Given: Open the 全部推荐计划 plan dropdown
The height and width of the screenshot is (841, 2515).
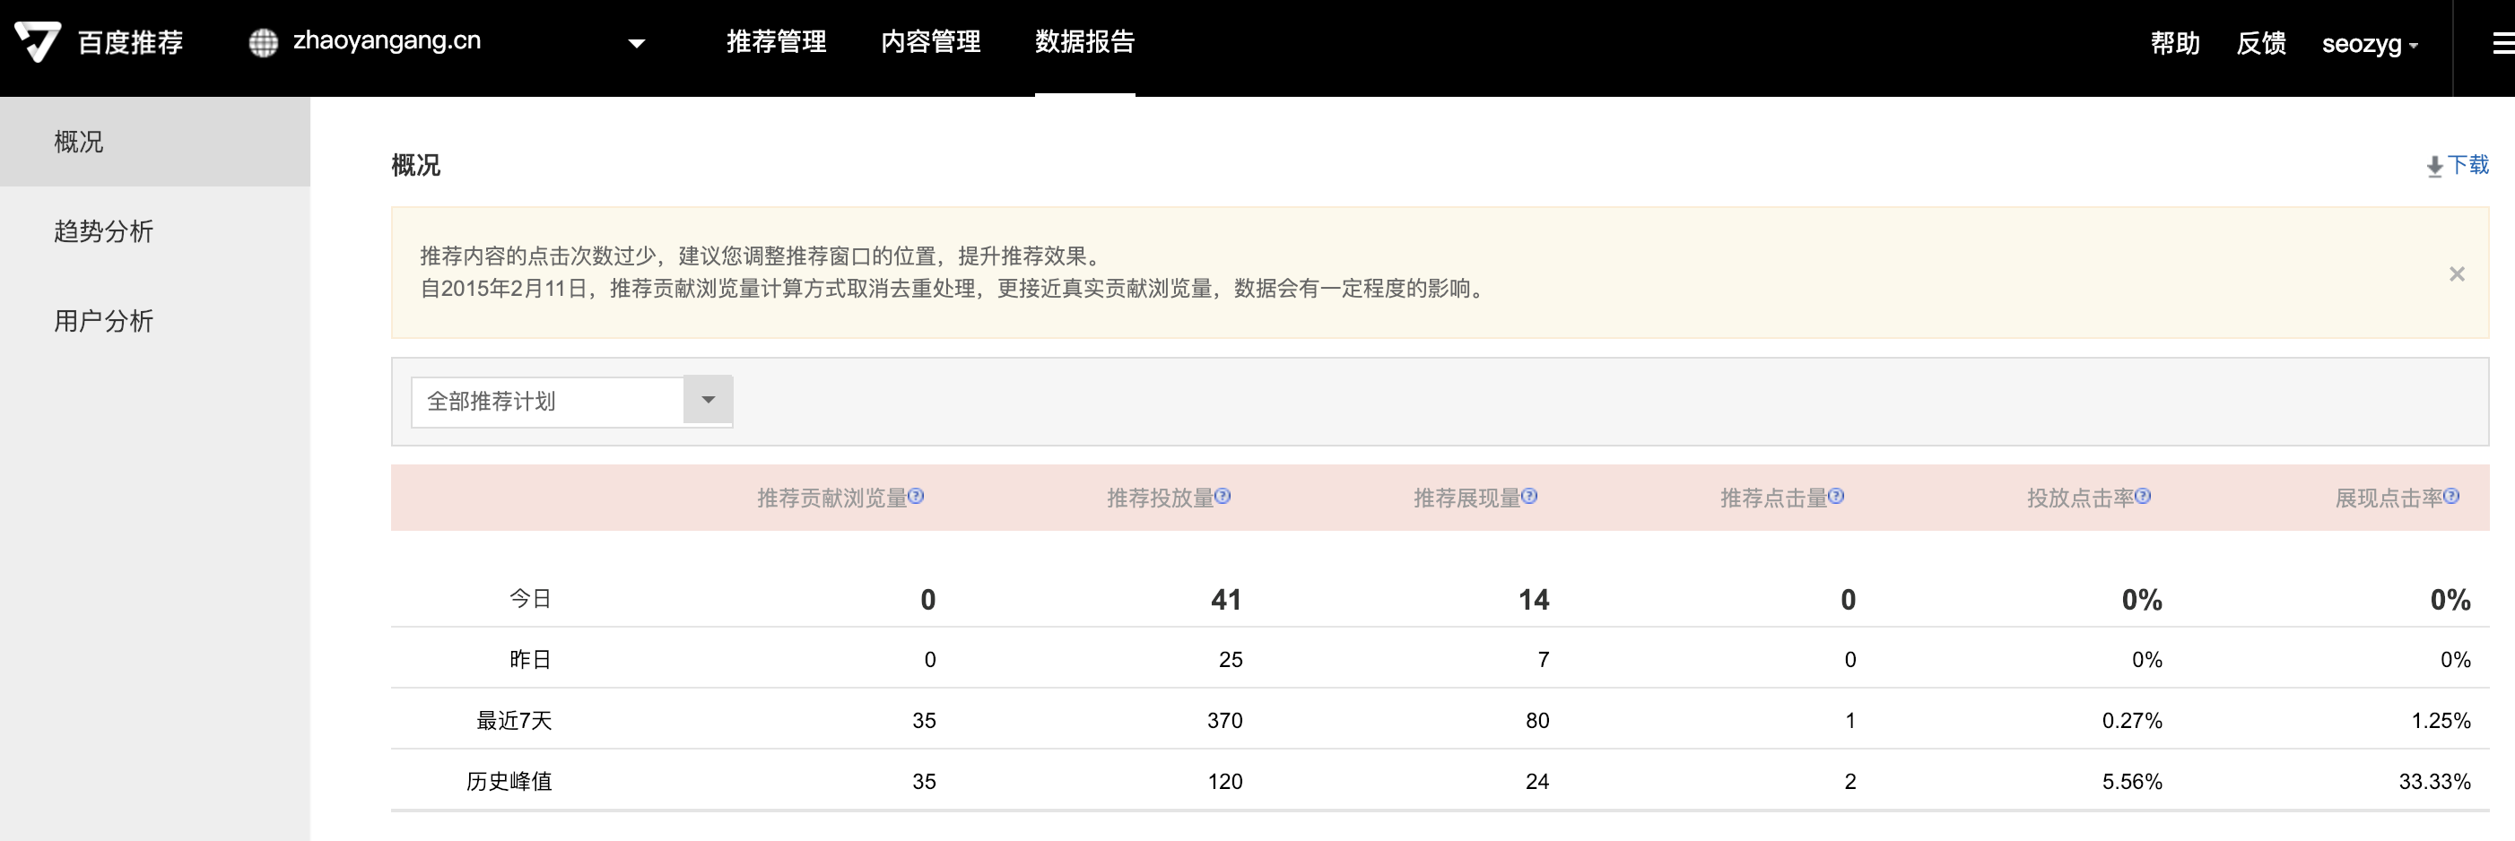Looking at the screenshot, I should tap(708, 400).
